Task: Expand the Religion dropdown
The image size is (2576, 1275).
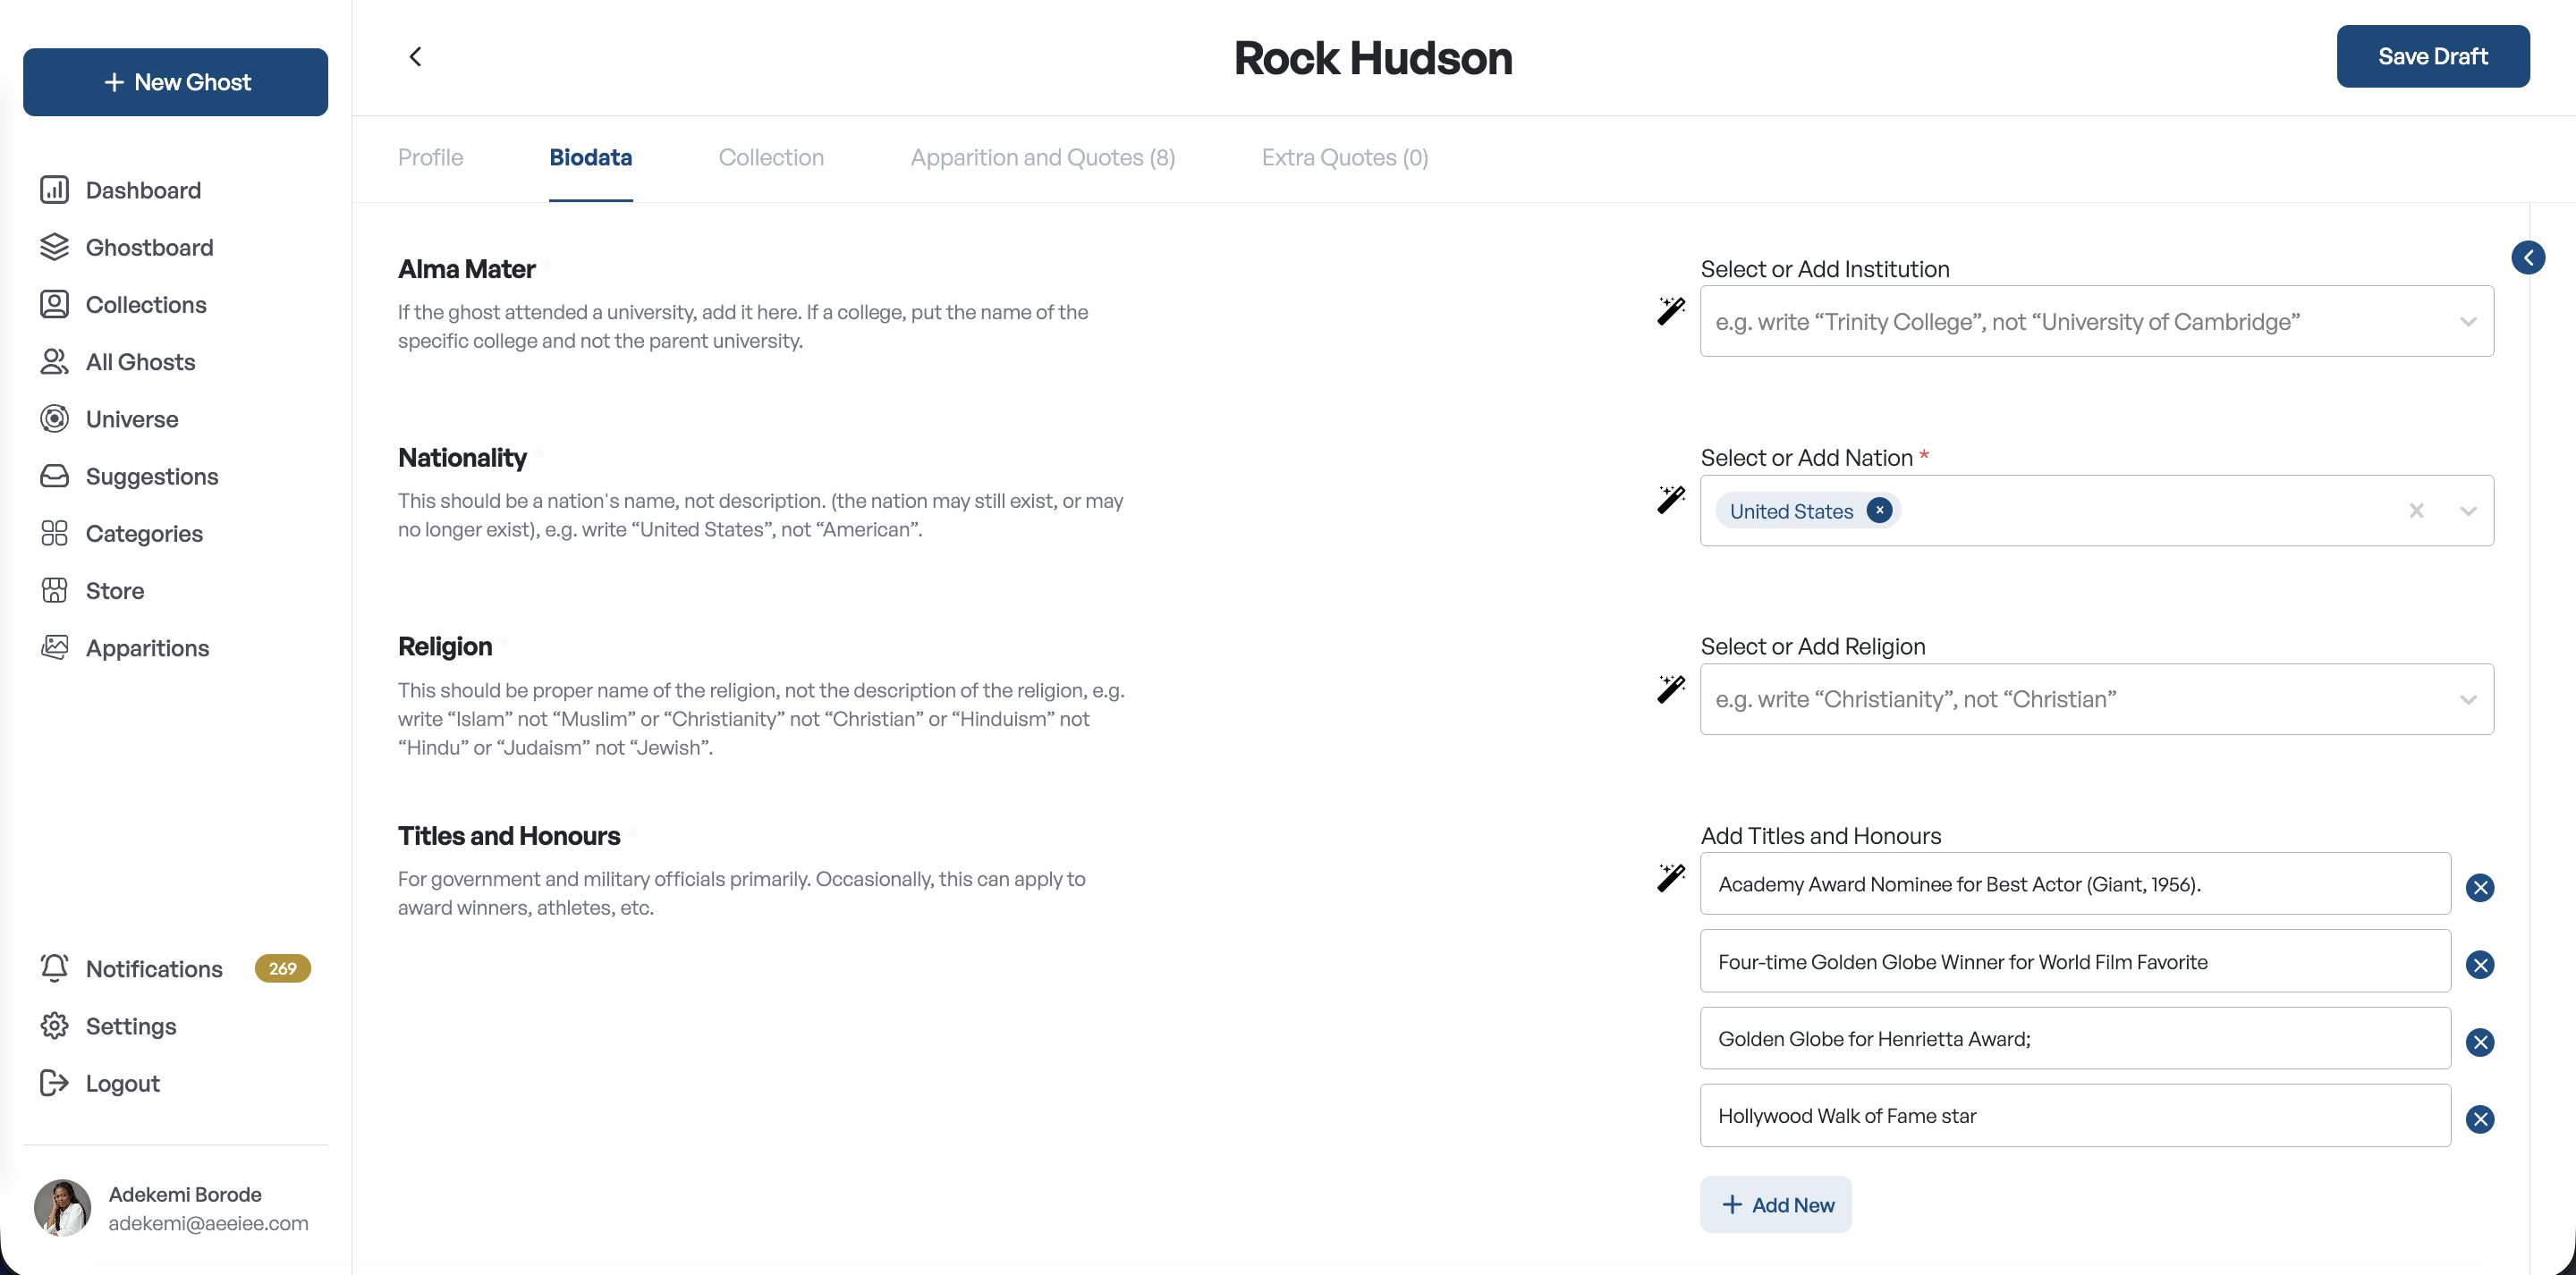Action: click(2468, 700)
